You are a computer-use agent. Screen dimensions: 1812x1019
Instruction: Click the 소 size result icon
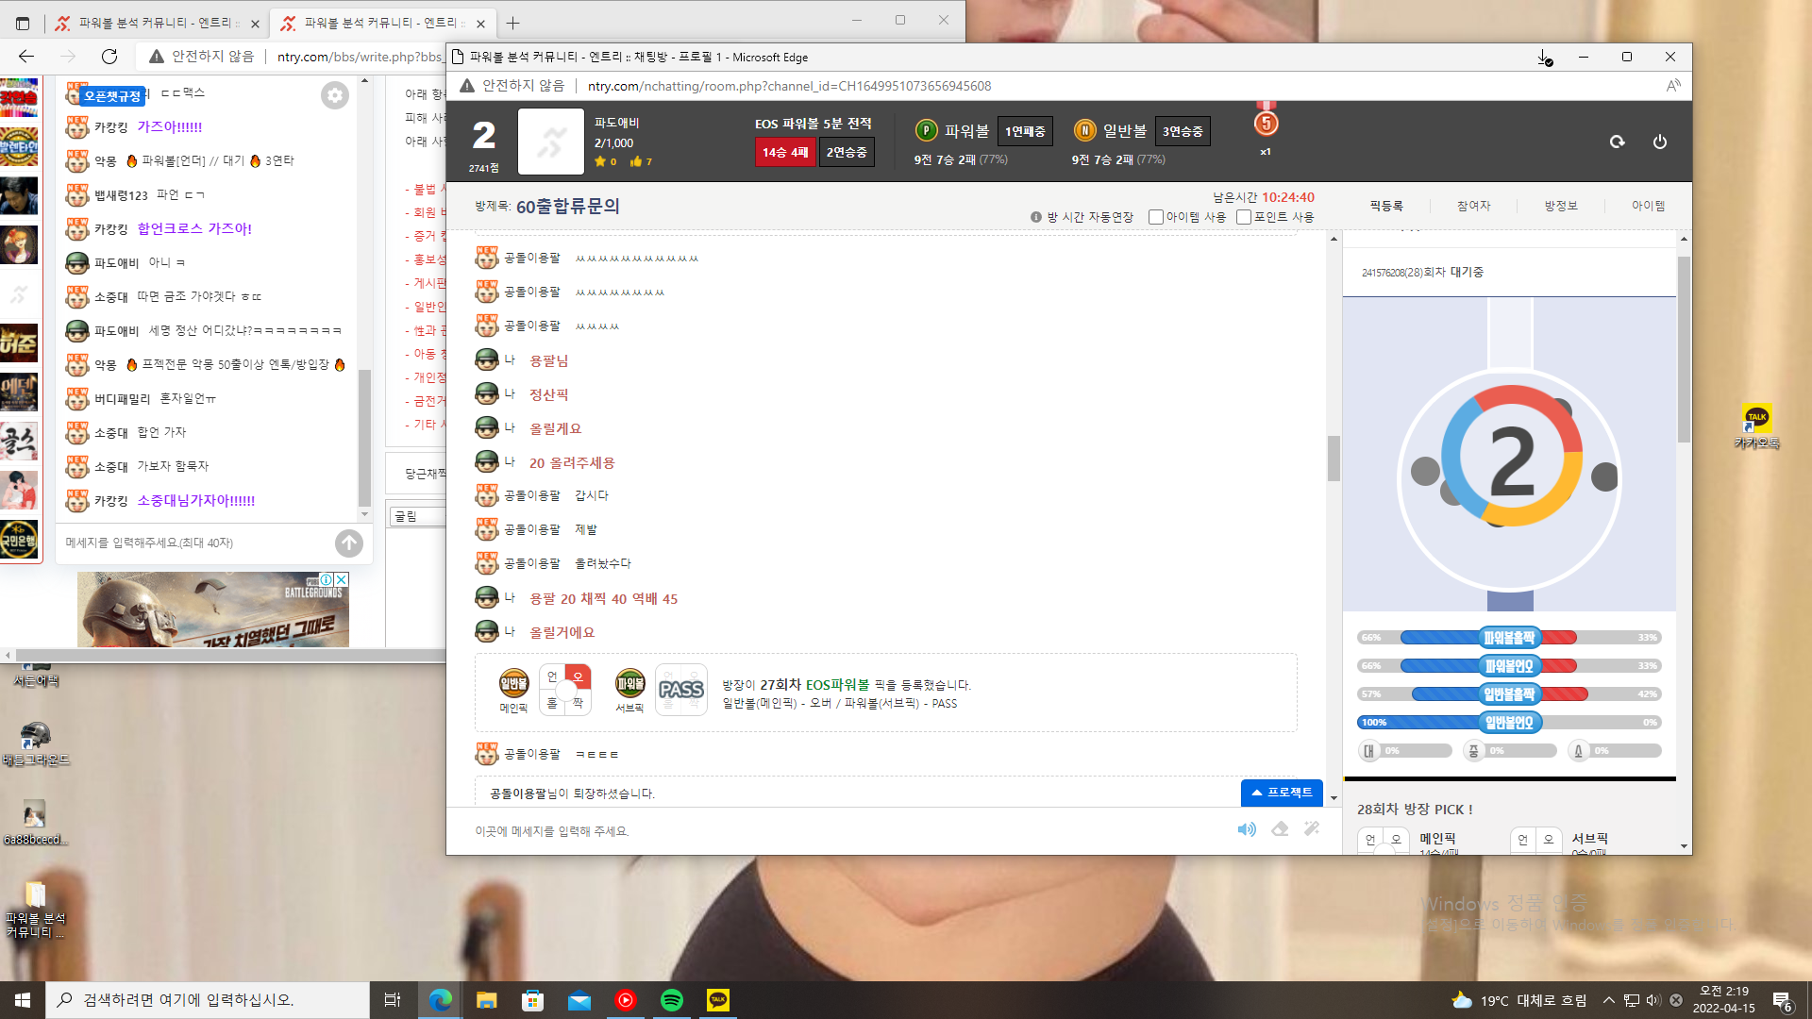[1578, 751]
